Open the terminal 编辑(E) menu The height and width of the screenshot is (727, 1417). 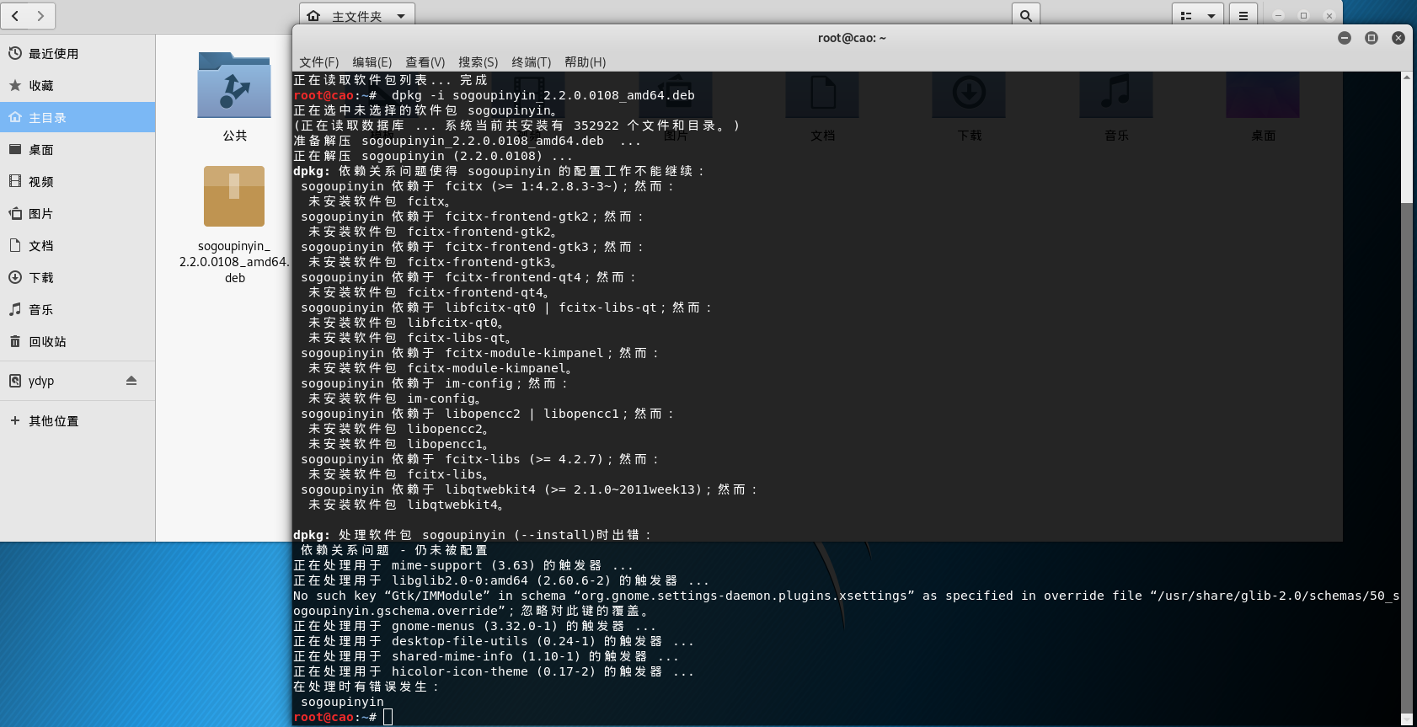(x=372, y=62)
